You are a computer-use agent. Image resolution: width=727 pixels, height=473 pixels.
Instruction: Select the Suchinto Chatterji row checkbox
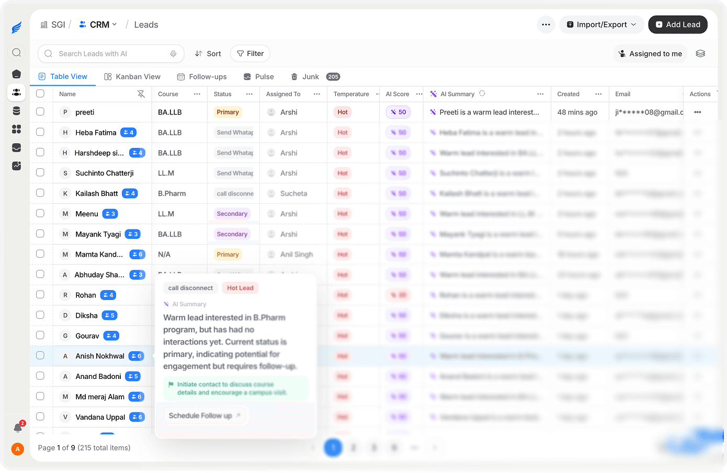(x=40, y=172)
